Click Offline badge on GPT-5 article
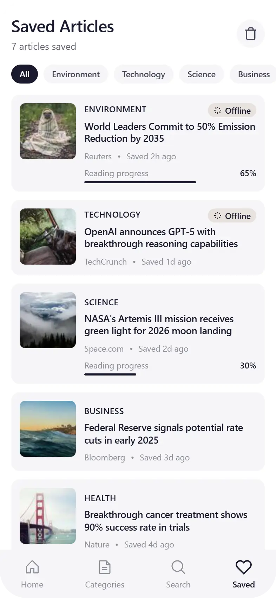This screenshot has height=598, width=276. (x=232, y=216)
